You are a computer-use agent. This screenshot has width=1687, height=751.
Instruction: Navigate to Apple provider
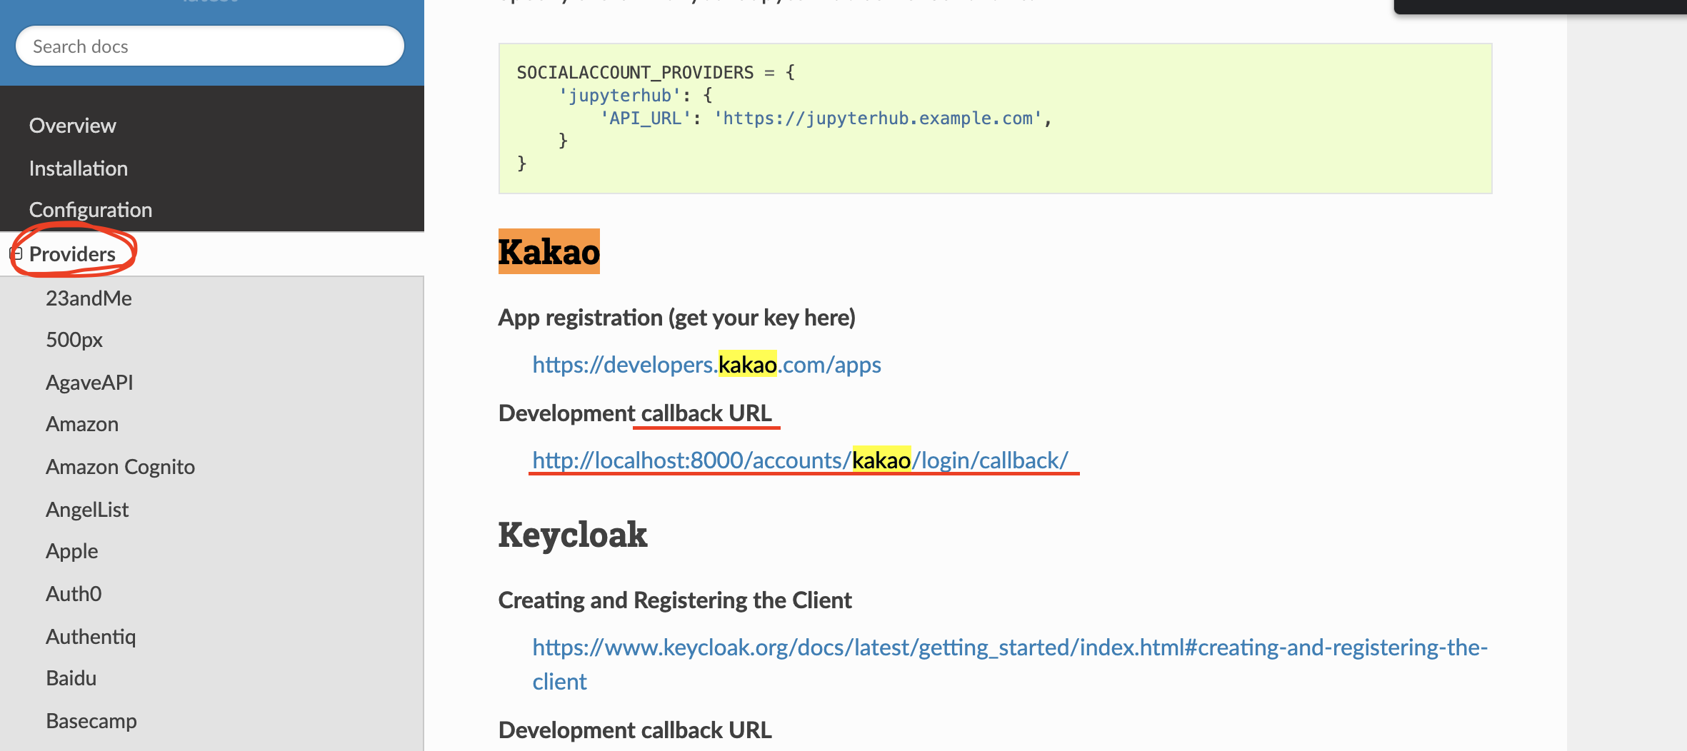click(72, 551)
